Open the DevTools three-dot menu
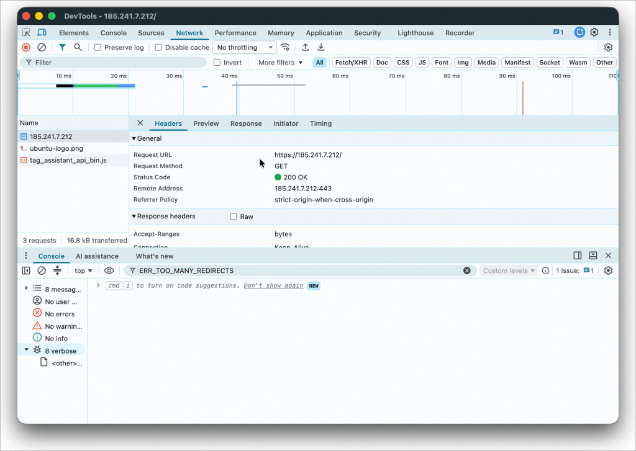Image resolution: width=636 pixels, height=451 pixels. click(610, 32)
